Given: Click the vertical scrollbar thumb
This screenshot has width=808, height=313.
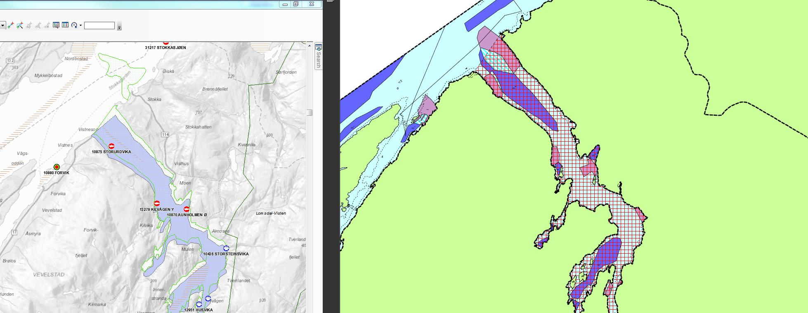Looking at the screenshot, I should (309, 112).
